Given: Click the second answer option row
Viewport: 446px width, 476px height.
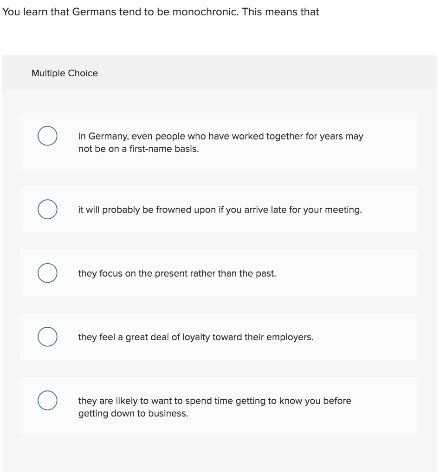Looking at the screenshot, I should point(219,209).
